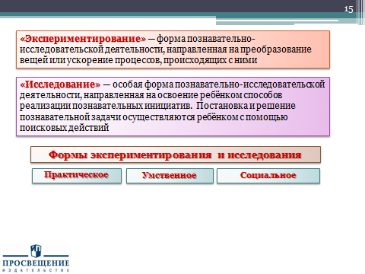The height and width of the screenshot is (274, 365).
Task: Click the издательство caption text
Action: 36,270
